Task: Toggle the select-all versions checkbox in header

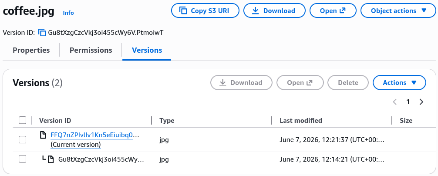Action: click(22, 120)
